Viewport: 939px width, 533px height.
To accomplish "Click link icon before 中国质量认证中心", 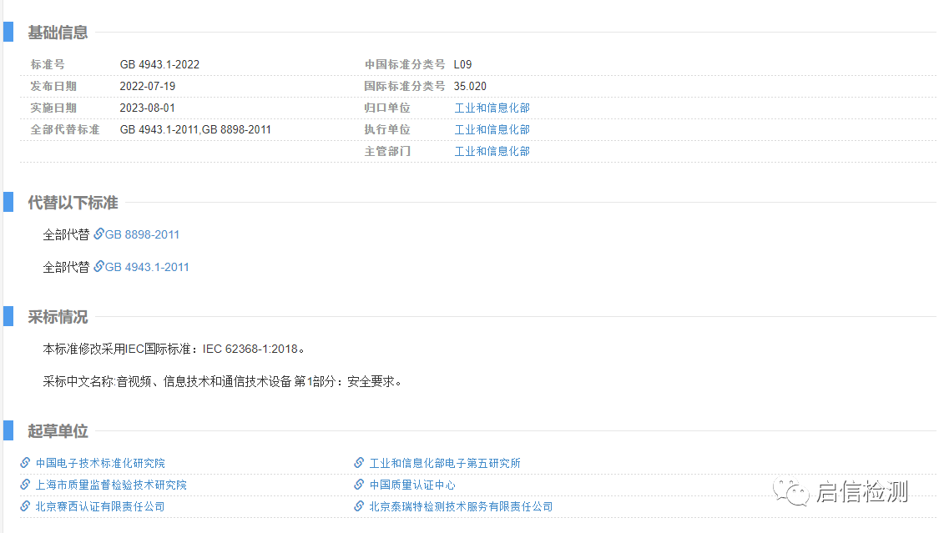I will pos(359,485).
